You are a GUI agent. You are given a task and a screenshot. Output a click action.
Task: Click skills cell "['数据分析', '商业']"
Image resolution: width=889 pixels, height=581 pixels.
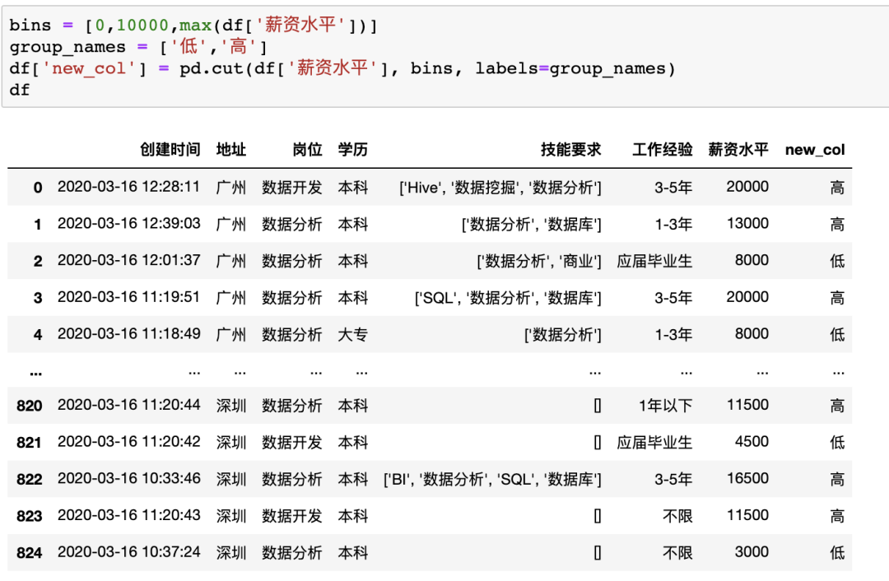click(538, 262)
